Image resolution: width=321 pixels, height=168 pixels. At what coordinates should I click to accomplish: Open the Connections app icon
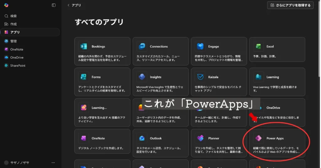point(142,47)
